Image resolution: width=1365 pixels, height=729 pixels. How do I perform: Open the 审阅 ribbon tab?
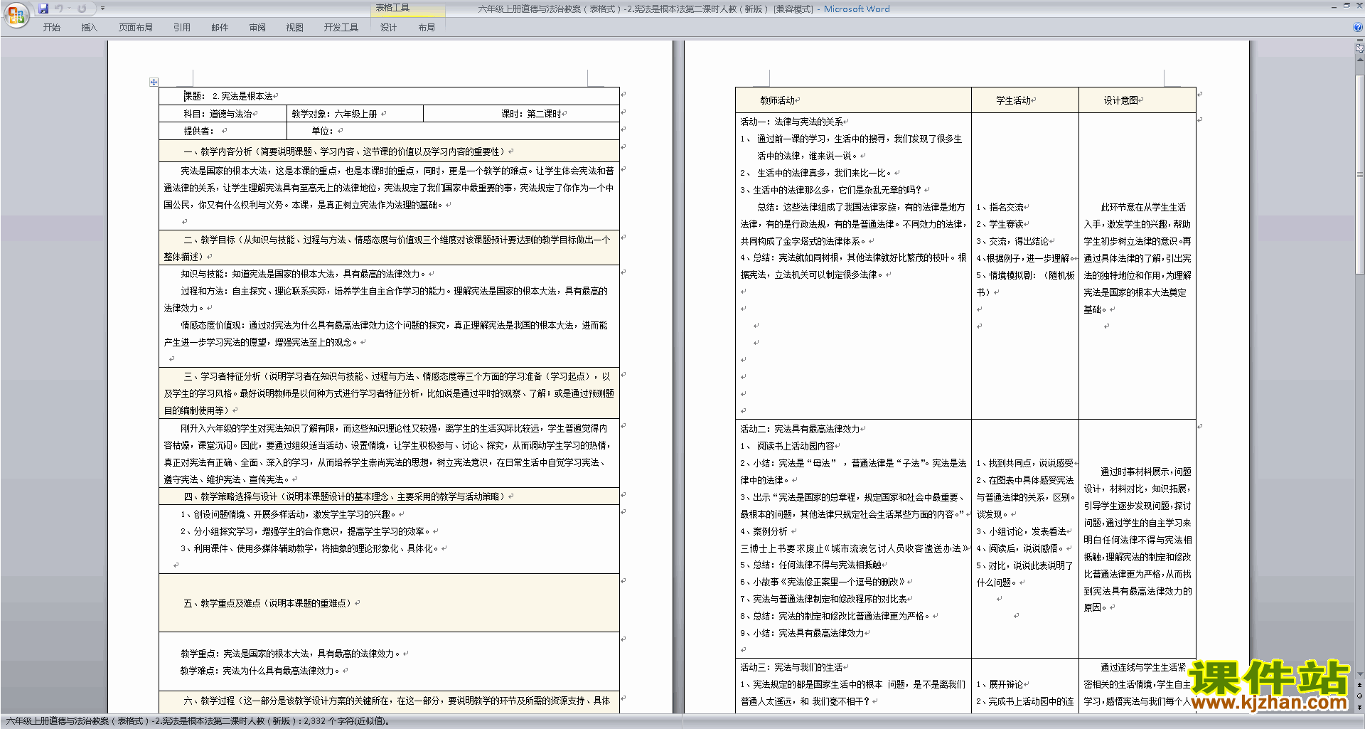click(x=257, y=28)
